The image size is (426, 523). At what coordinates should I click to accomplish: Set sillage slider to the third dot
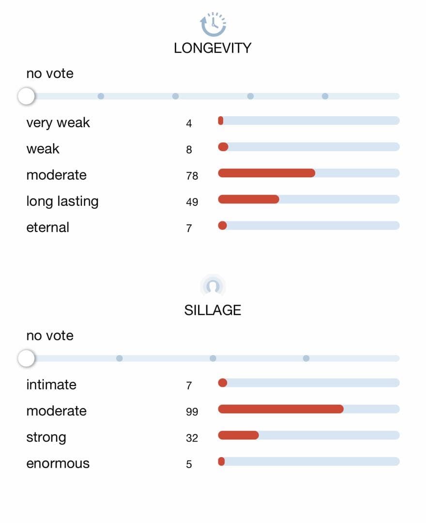pyautogui.click(x=213, y=358)
